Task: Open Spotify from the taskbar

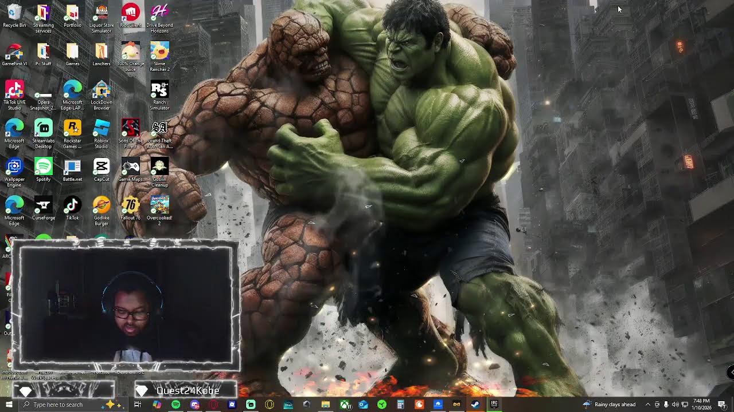Action: pyautogui.click(x=175, y=405)
